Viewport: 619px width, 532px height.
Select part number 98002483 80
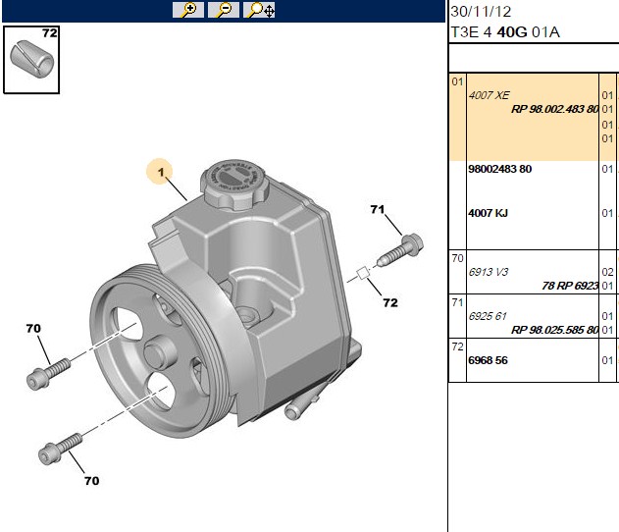499,169
